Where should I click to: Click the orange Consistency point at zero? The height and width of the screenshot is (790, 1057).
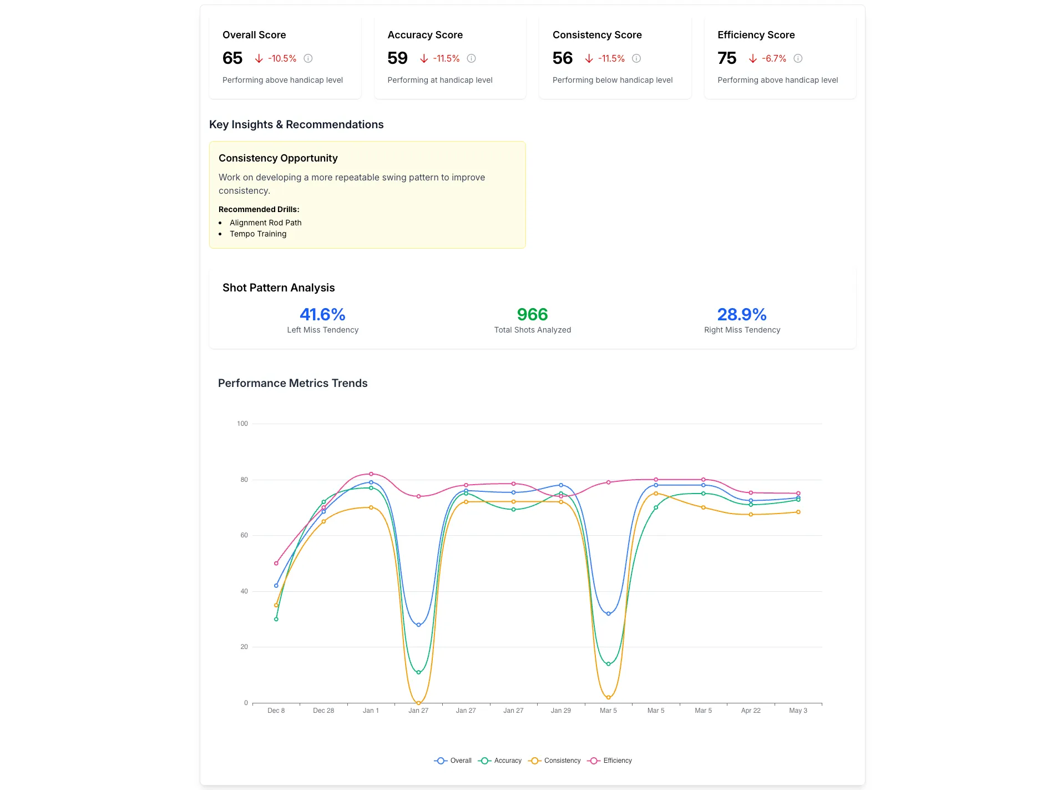click(x=418, y=703)
